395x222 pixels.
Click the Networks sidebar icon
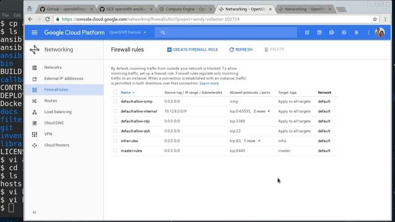(x=35, y=67)
